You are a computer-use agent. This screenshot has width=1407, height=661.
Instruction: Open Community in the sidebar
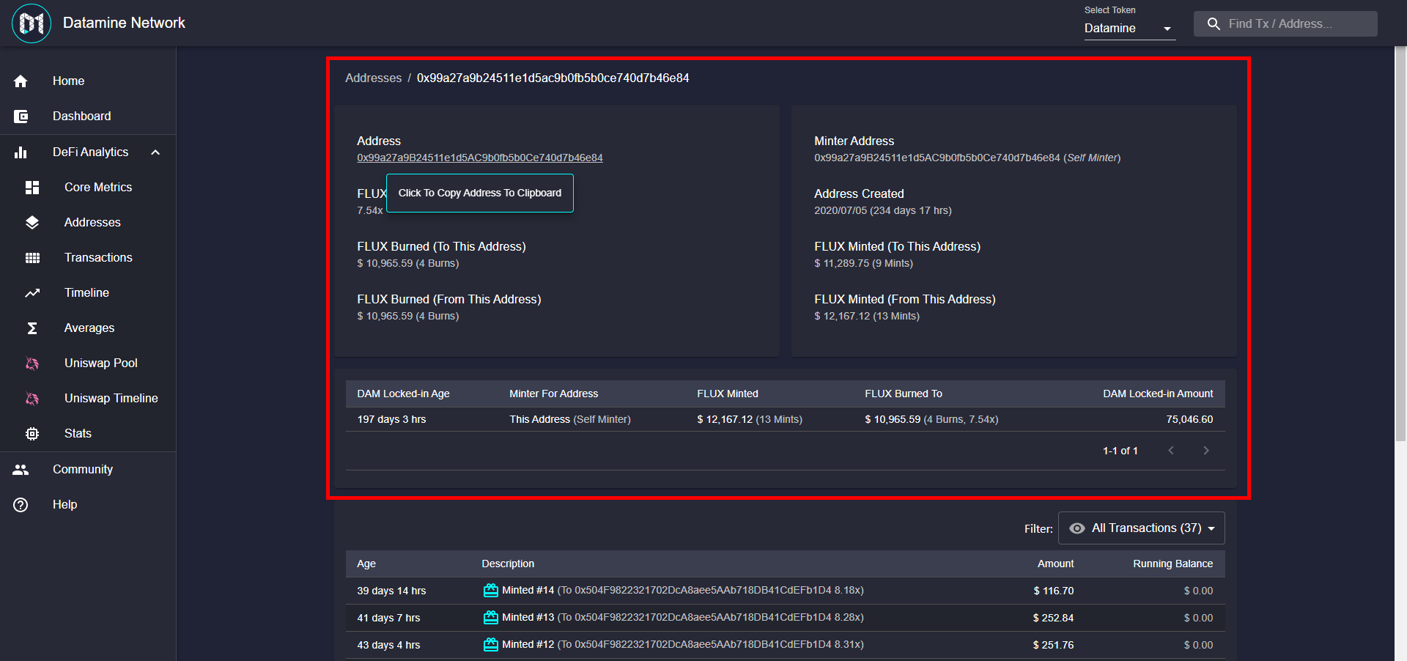point(88,470)
